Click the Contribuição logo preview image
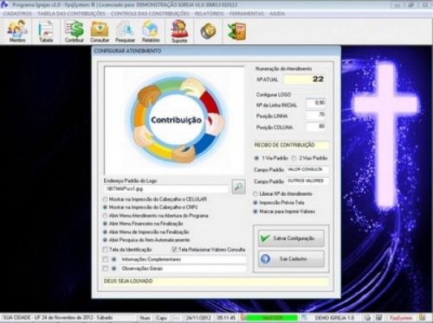Screen dimensions: 433x323 (174, 120)
